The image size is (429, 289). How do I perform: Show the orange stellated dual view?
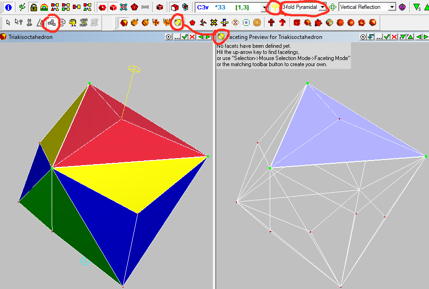(x=166, y=23)
